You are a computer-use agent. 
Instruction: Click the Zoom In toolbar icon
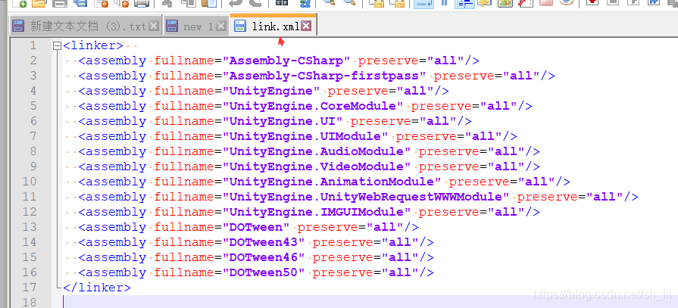[330, 4]
